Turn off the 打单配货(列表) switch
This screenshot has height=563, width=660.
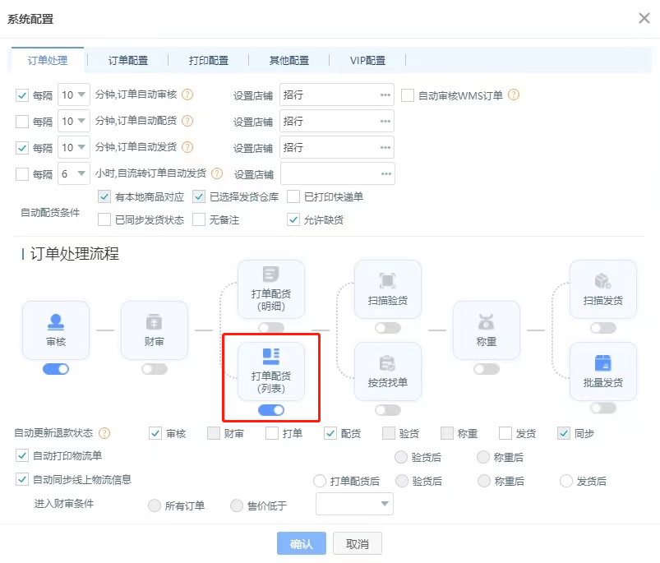[x=271, y=410]
